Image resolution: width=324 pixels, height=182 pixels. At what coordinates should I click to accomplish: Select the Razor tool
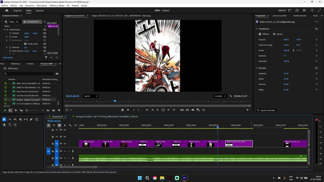20,119
